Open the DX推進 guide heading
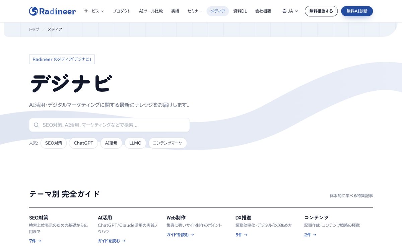 (x=244, y=218)
